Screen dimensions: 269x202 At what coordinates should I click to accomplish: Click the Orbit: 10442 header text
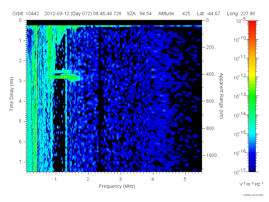point(26,13)
